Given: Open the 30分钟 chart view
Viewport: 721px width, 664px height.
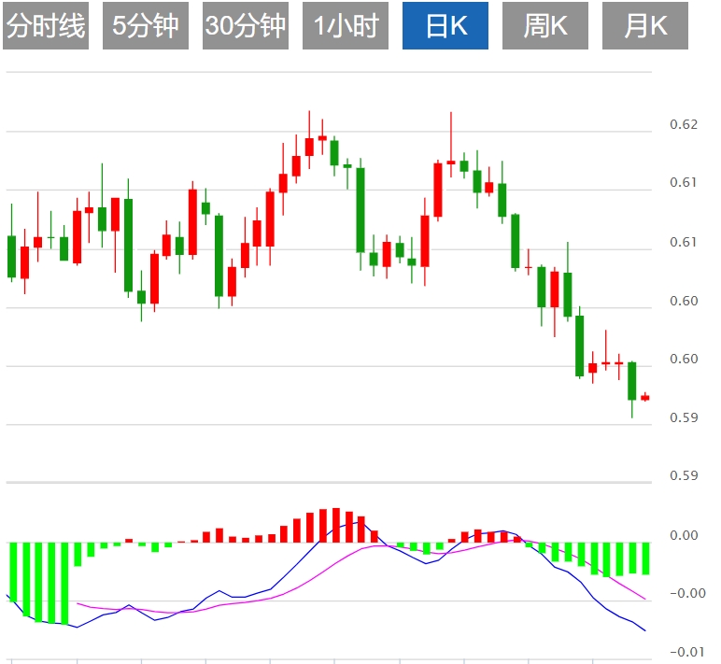Looking at the screenshot, I should (x=246, y=26).
